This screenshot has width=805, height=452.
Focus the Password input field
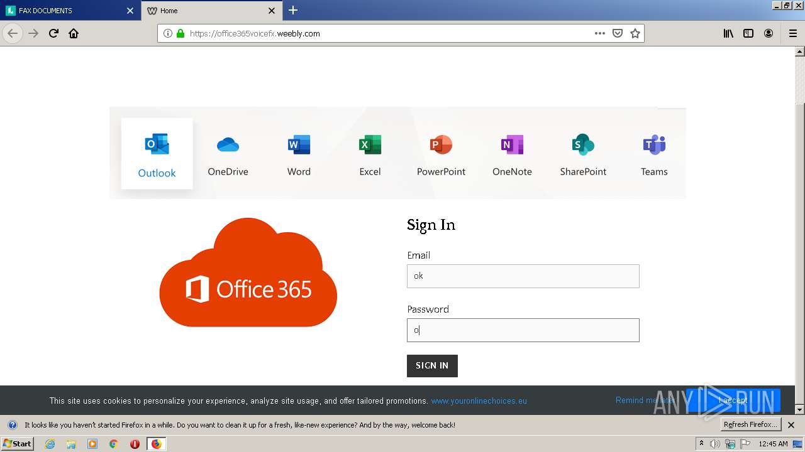pos(523,330)
